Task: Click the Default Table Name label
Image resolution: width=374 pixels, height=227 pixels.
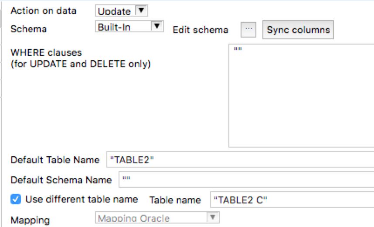Action: pyautogui.click(x=55, y=160)
